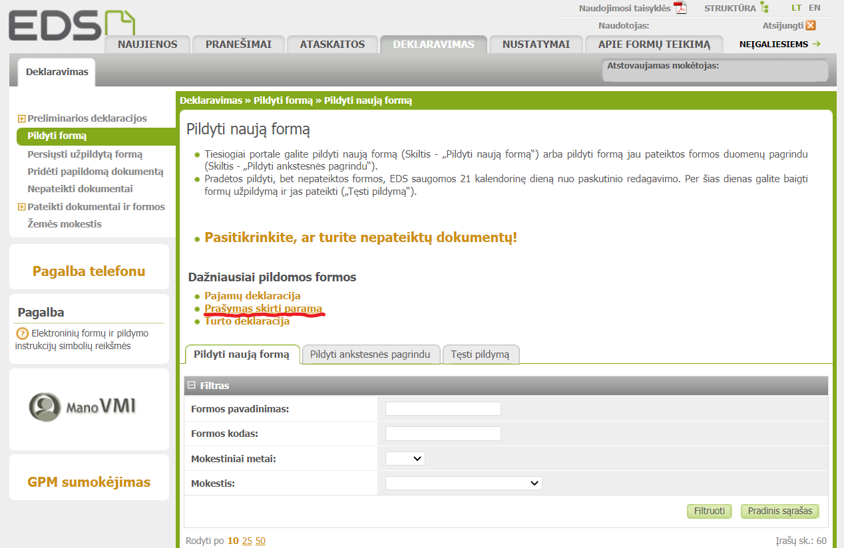The height and width of the screenshot is (548, 844).
Task: Click Pildyti formą in the breadcrumb
Action: coord(283,100)
